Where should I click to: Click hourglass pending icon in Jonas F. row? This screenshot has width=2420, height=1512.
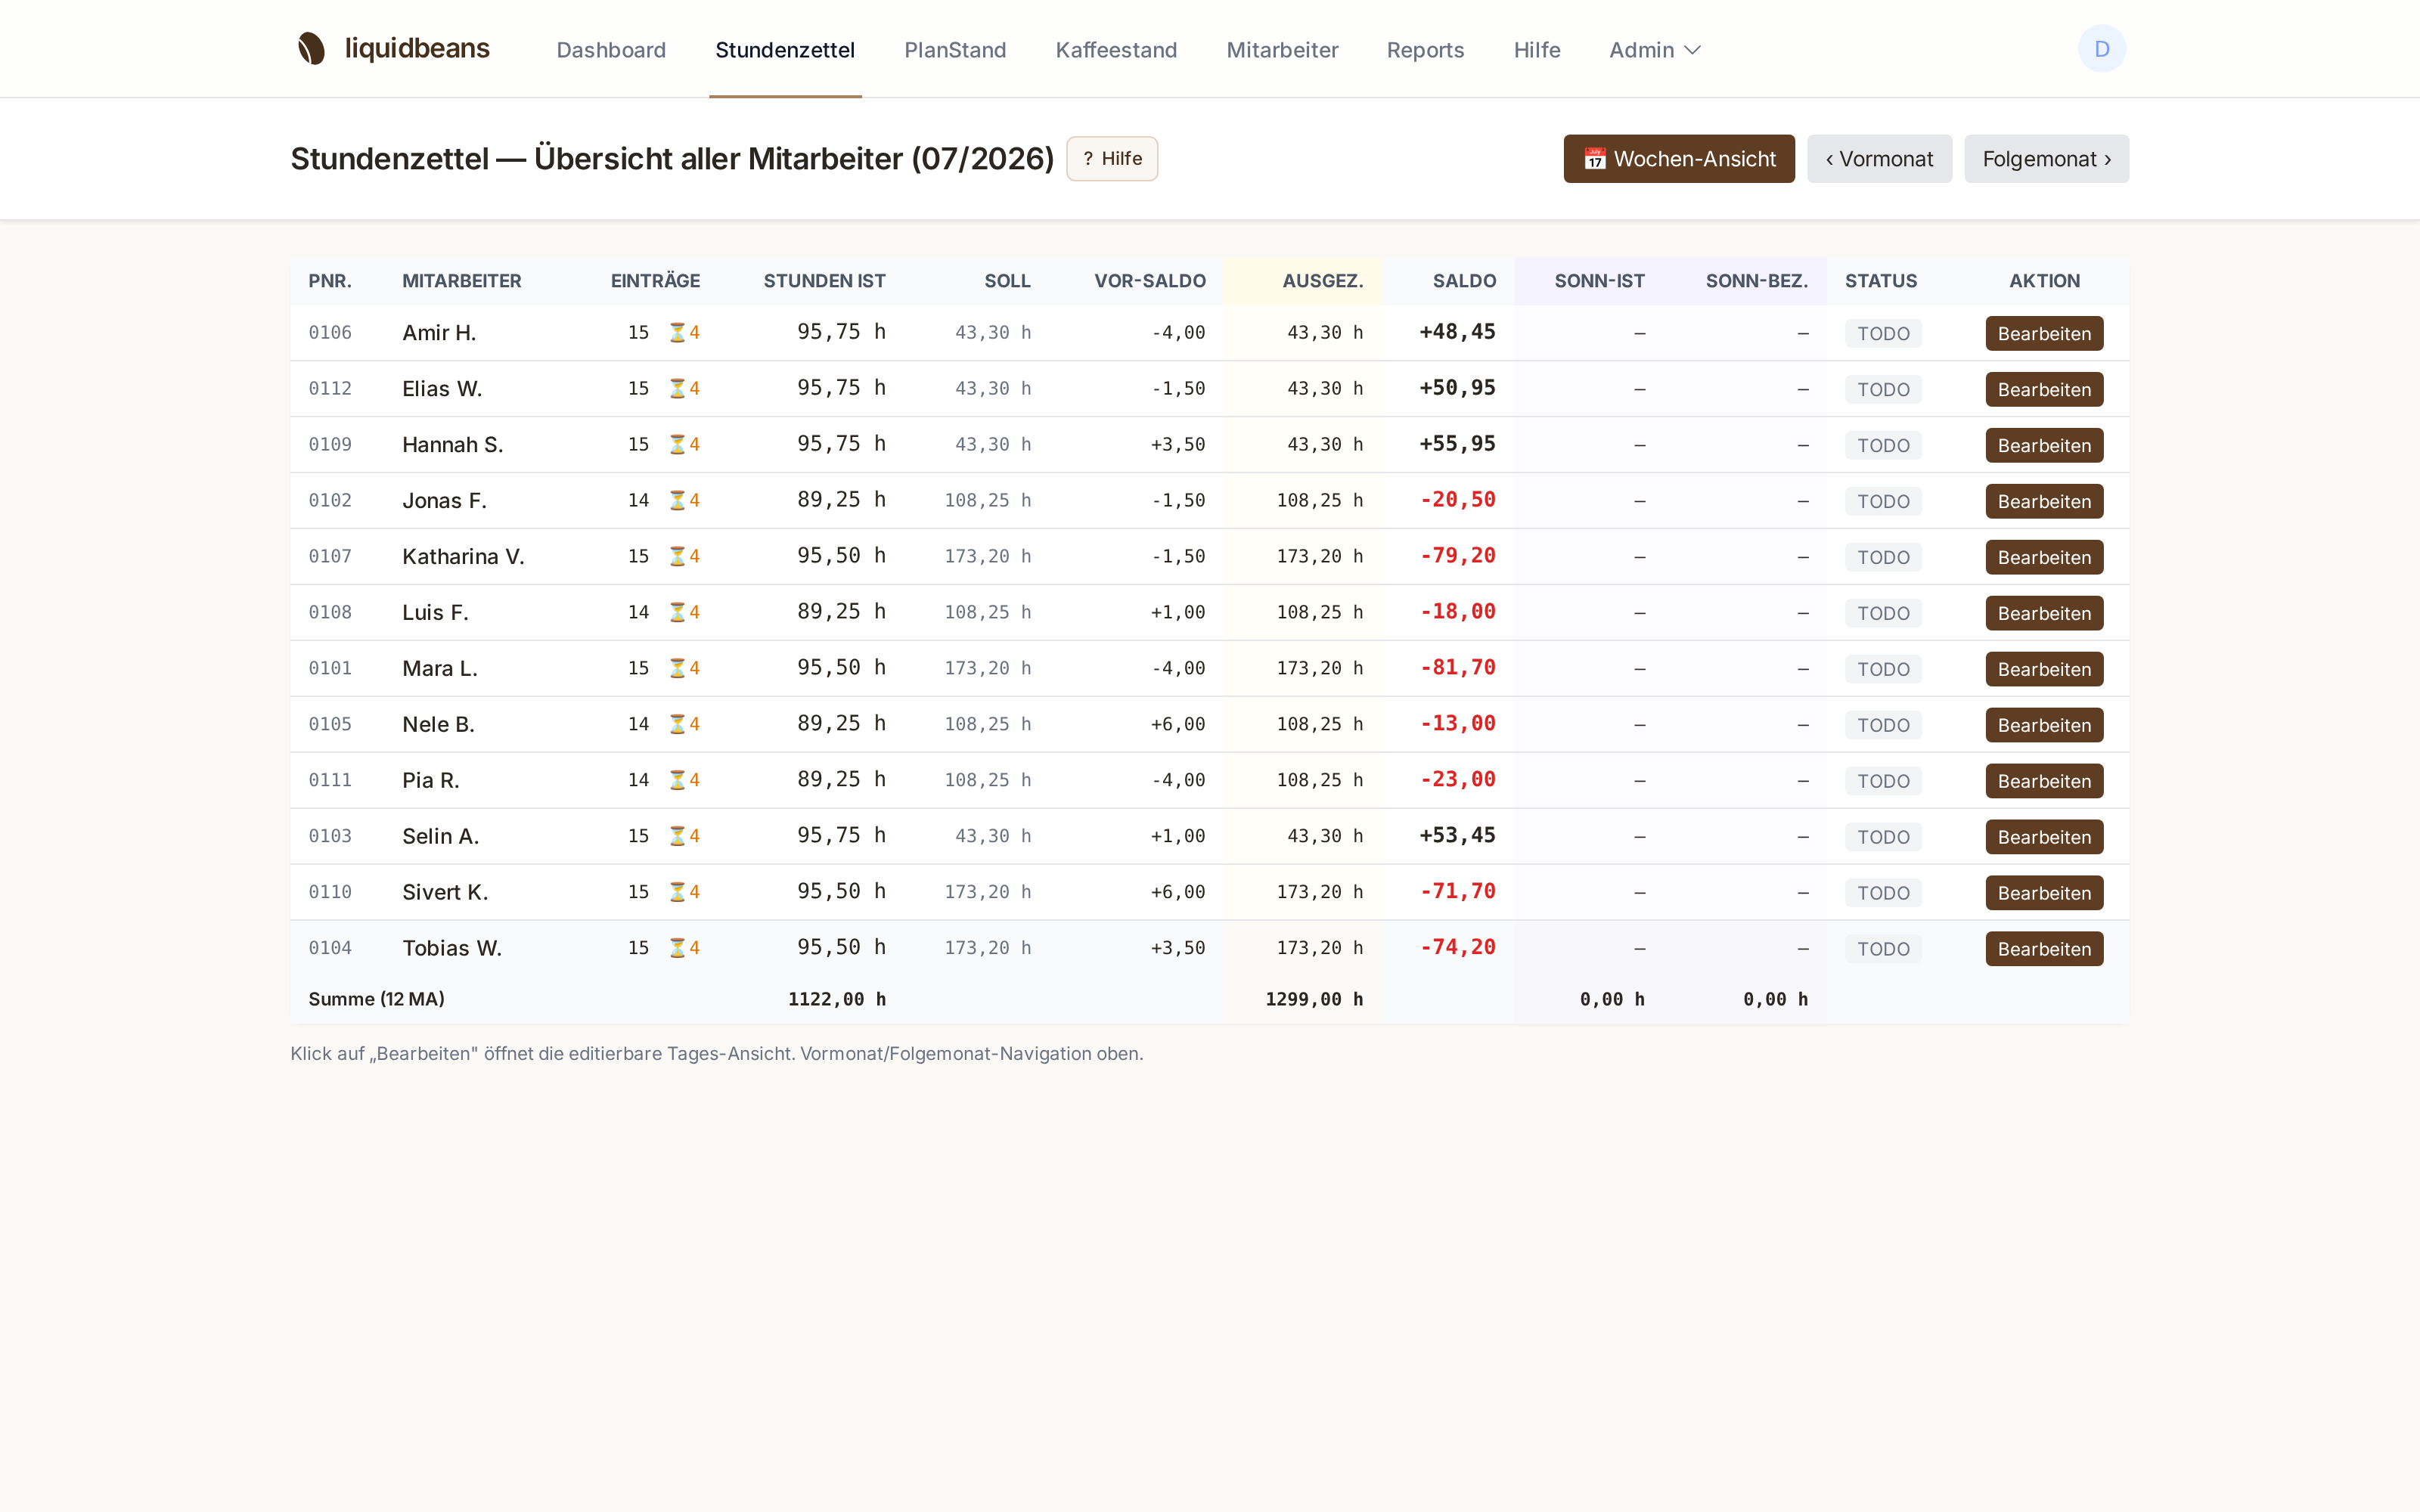[677, 500]
